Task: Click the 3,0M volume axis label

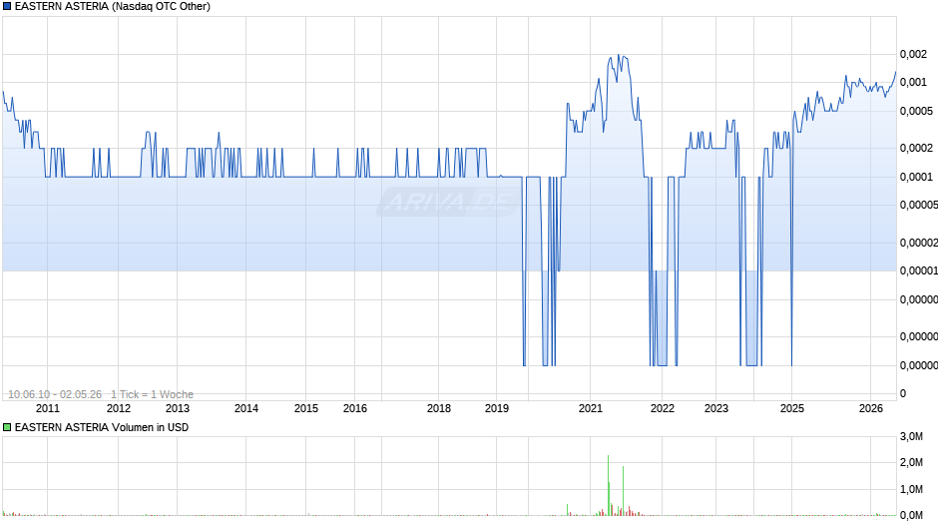Action: point(911,436)
